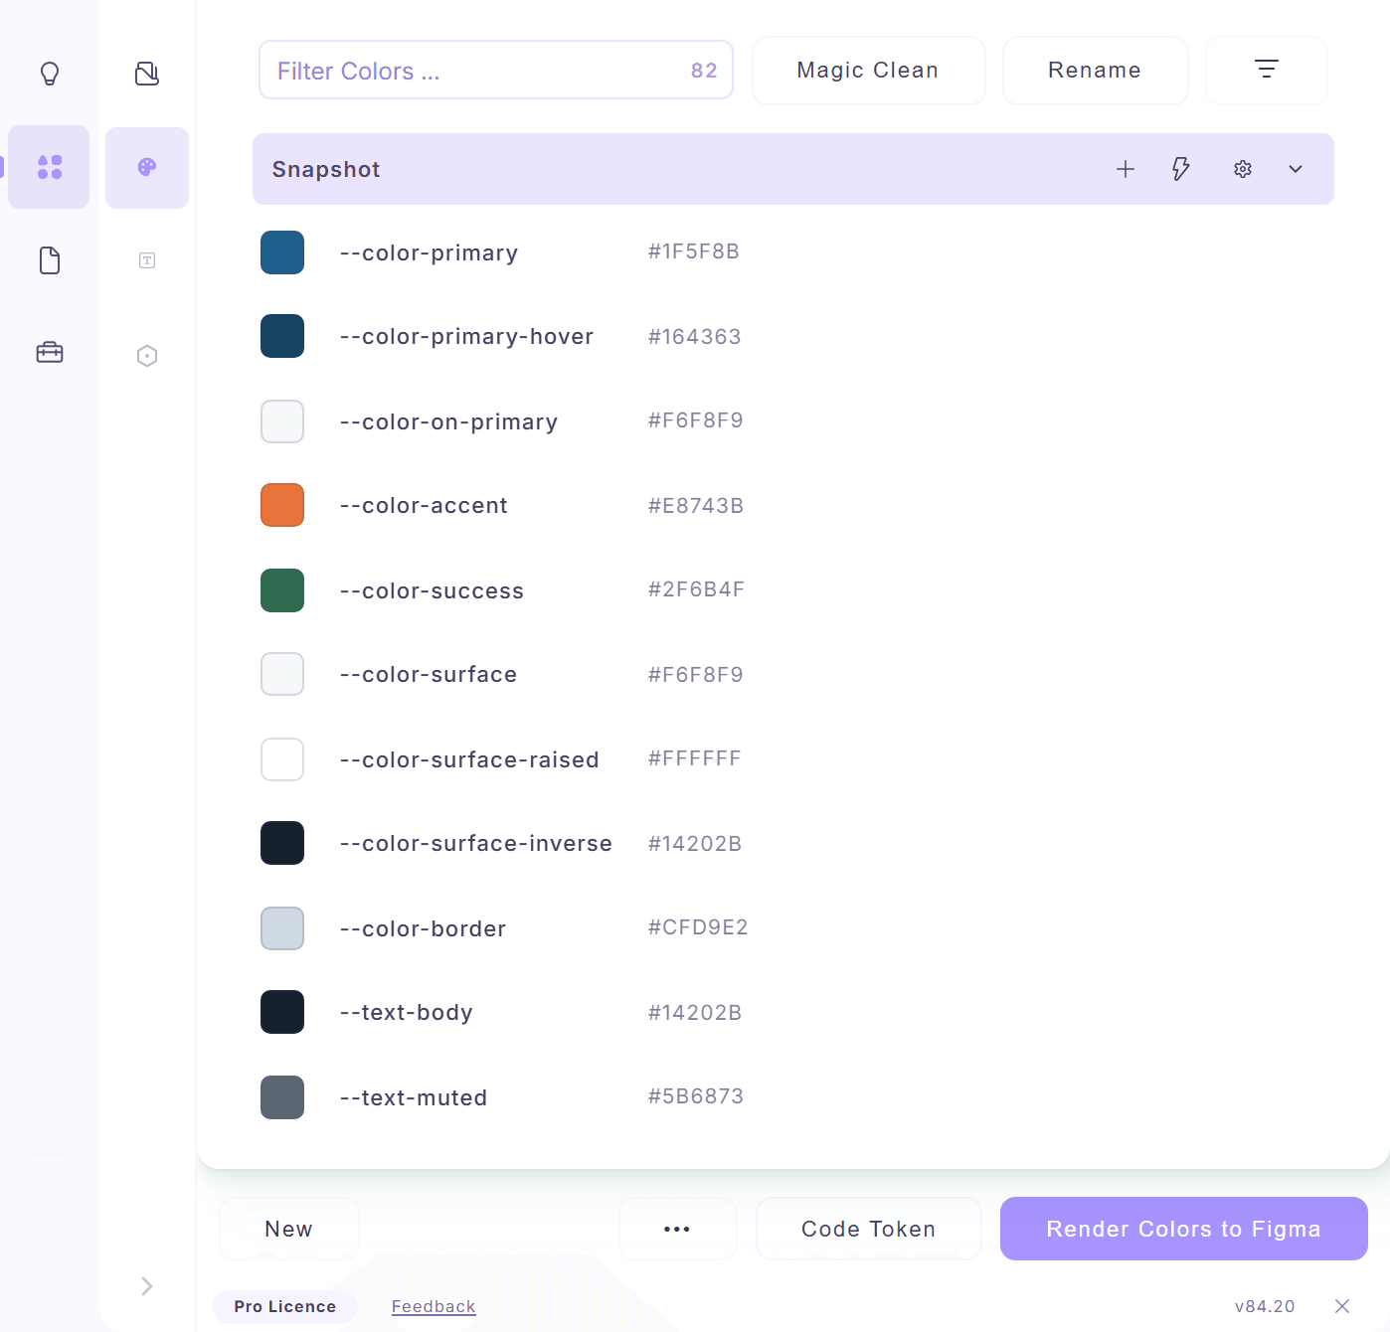This screenshot has height=1332, width=1390.
Task: Click the --color-on-primary swatch
Action: tap(282, 421)
